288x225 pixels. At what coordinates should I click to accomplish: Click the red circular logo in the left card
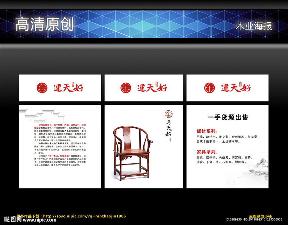coord(42,88)
